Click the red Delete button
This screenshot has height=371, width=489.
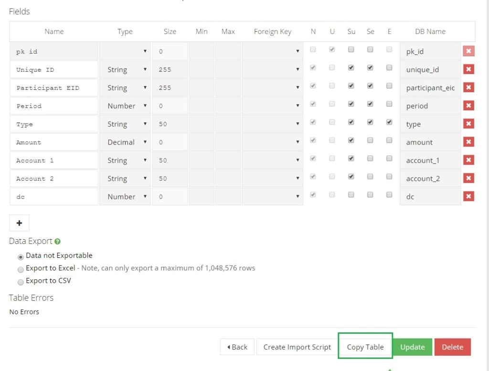click(452, 347)
